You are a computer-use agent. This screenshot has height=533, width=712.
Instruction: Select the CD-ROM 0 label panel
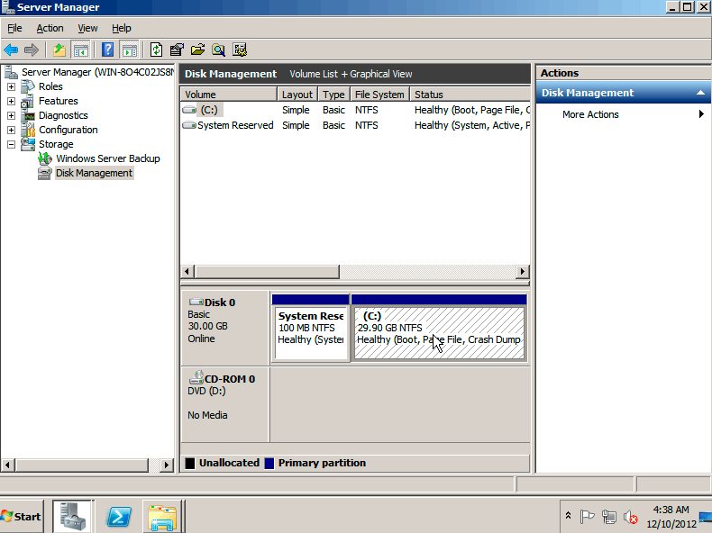coord(224,403)
